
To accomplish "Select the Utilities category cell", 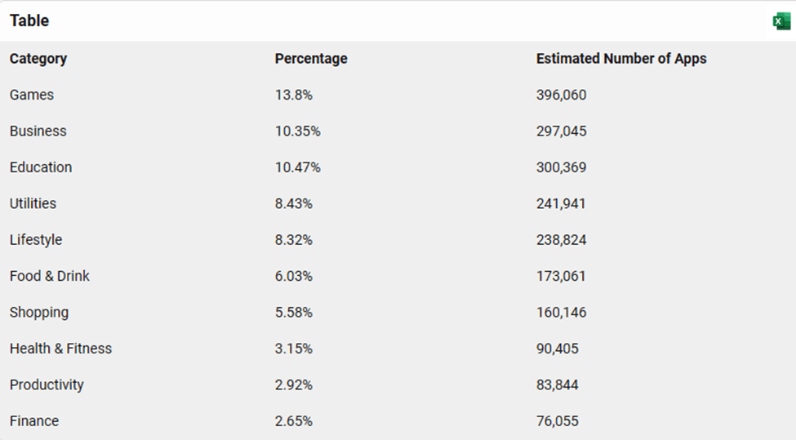I will point(33,203).
